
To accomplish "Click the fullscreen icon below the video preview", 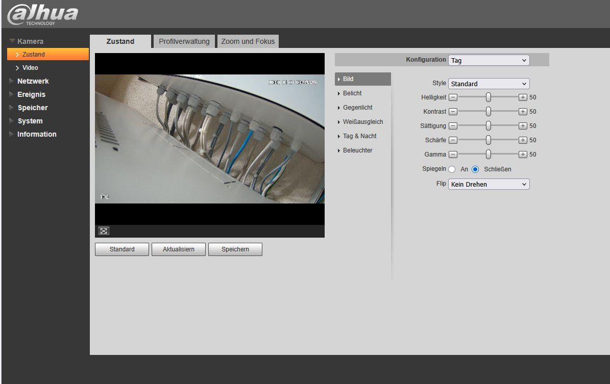I will coord(104,231).
